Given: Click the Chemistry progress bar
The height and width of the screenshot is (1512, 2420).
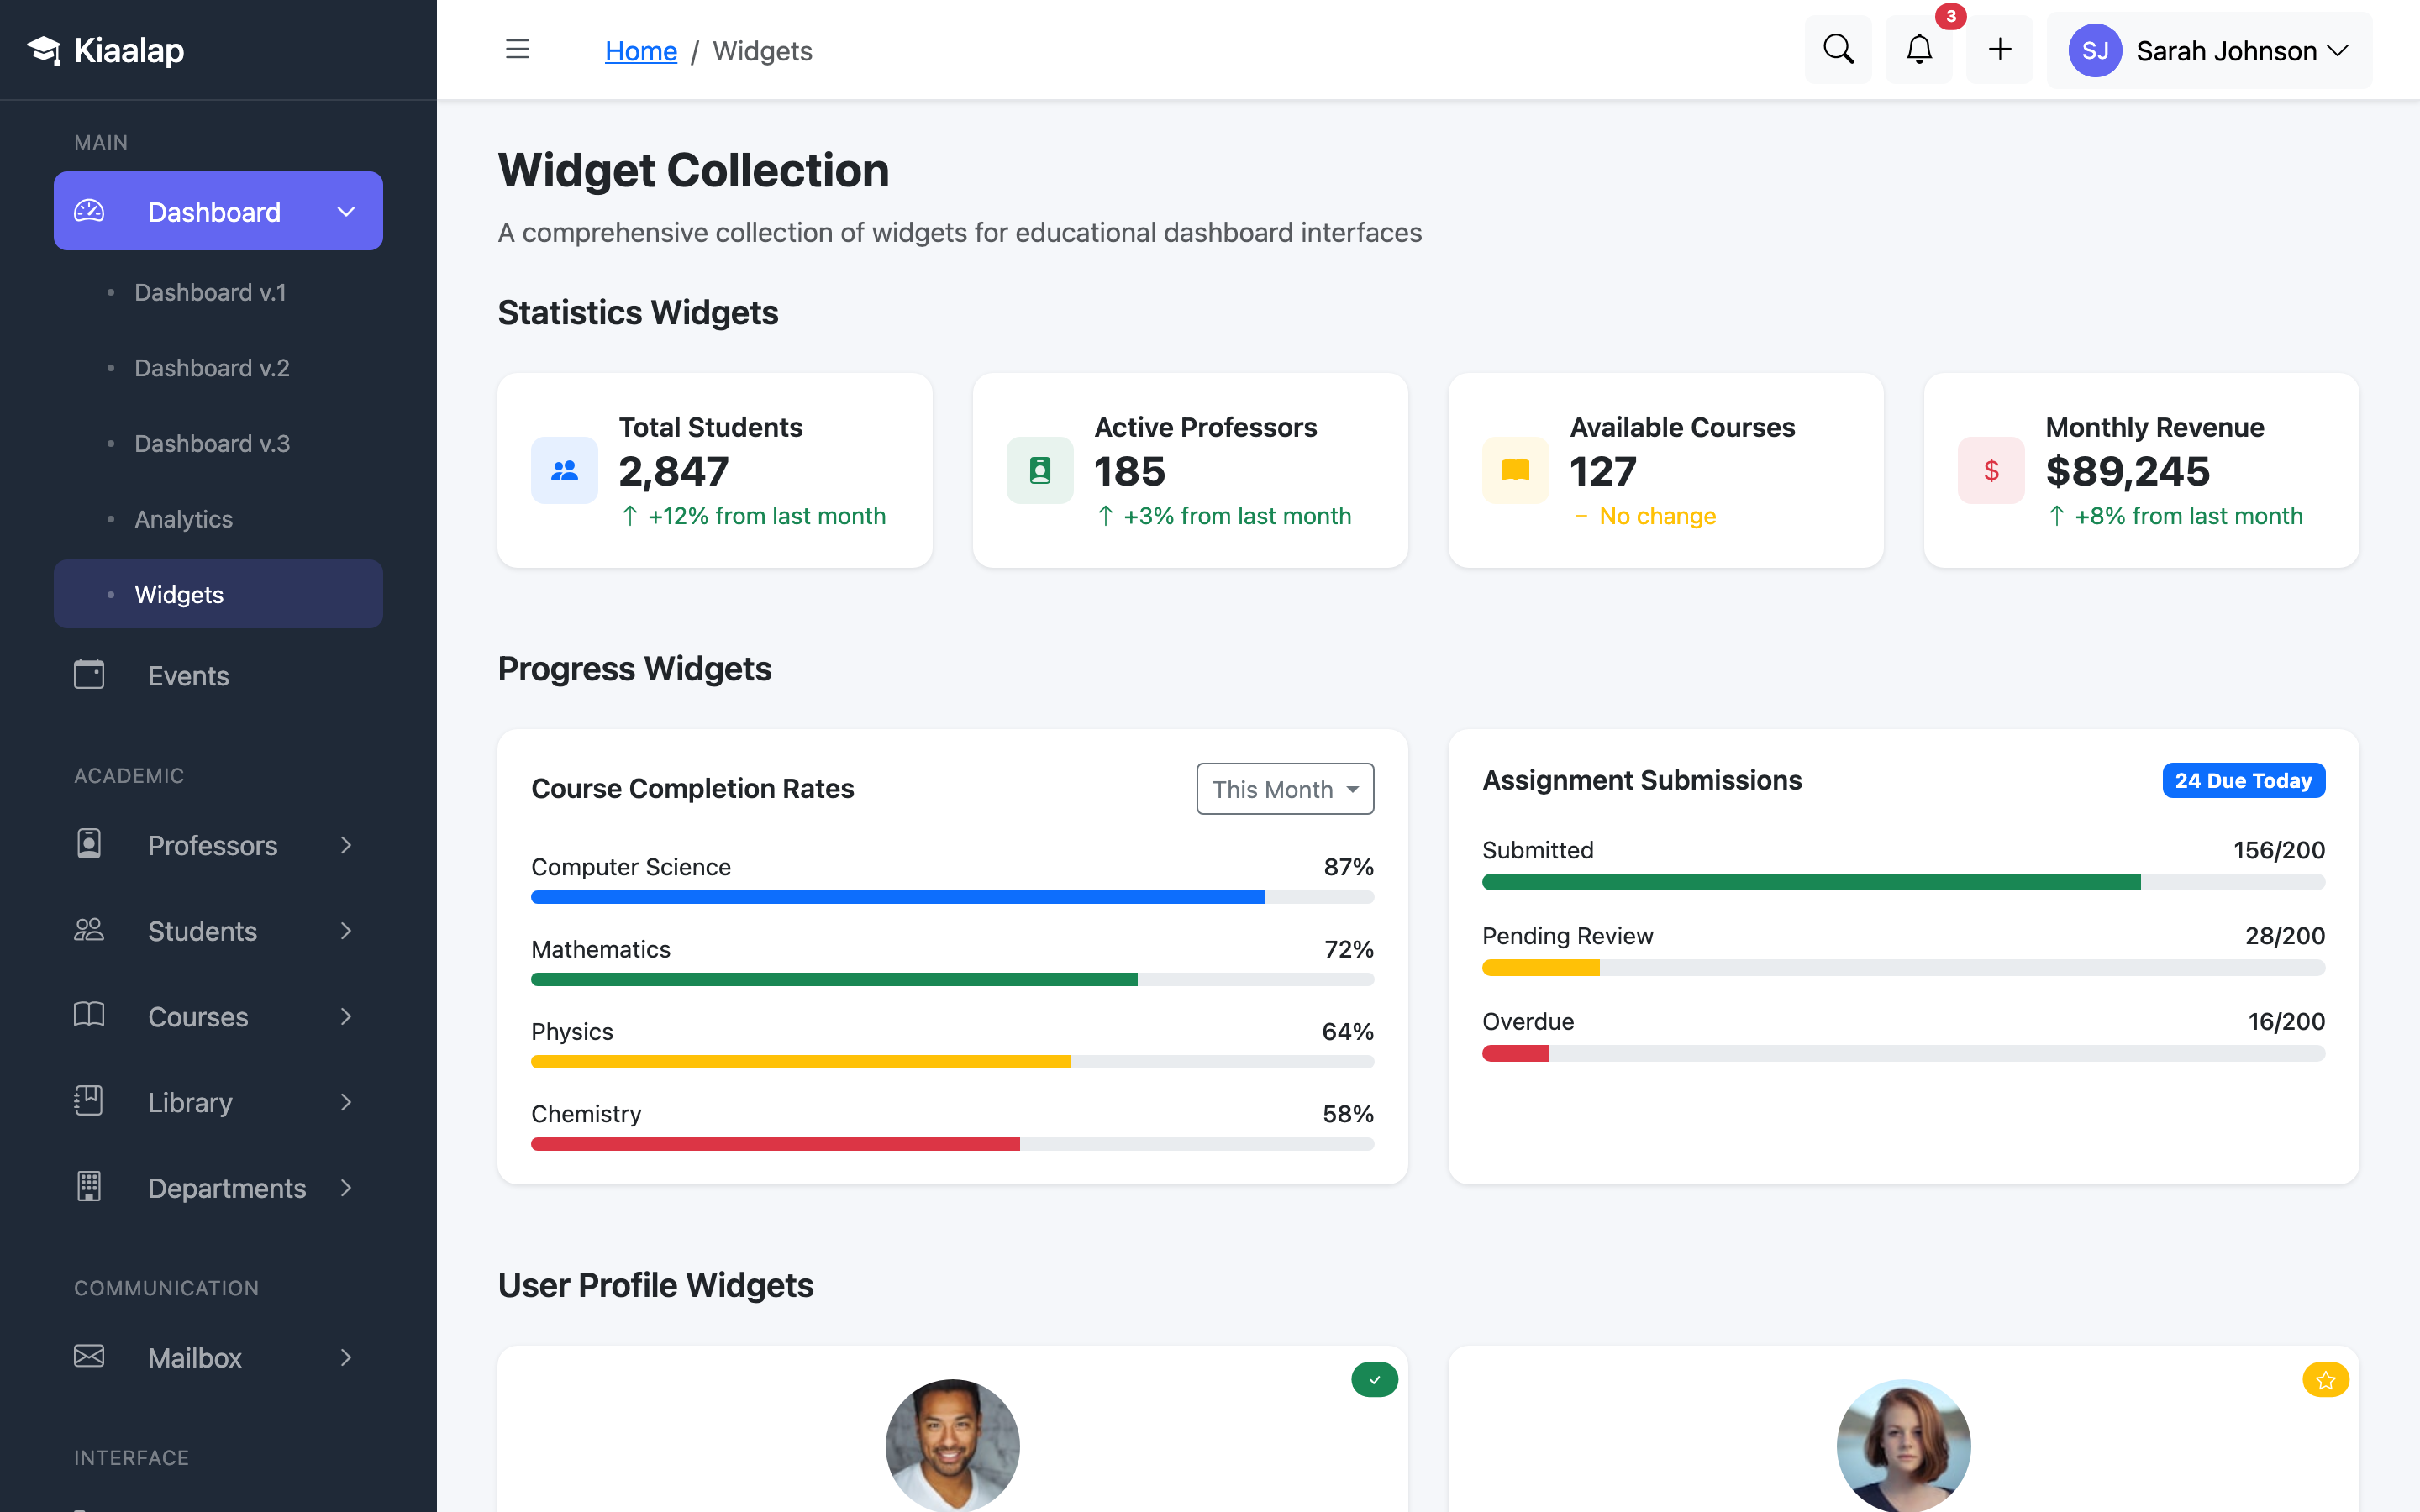Looking at the screenshot, I should point(952,1144).
